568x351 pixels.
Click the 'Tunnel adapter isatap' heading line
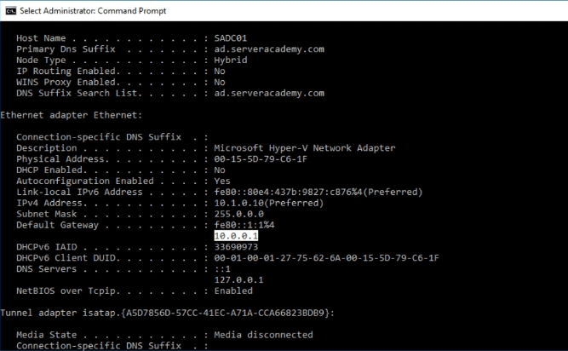(168, 313)
